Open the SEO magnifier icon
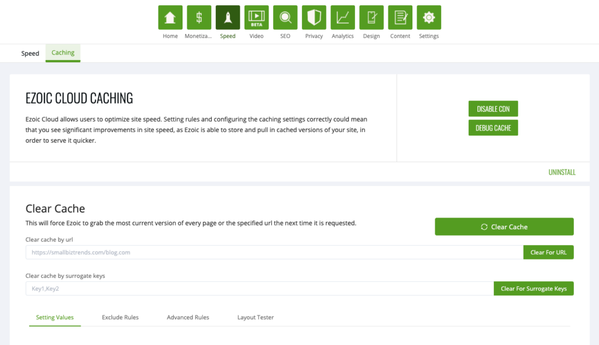This screenshot has width=599, height=345. click(x=285, y=17)
